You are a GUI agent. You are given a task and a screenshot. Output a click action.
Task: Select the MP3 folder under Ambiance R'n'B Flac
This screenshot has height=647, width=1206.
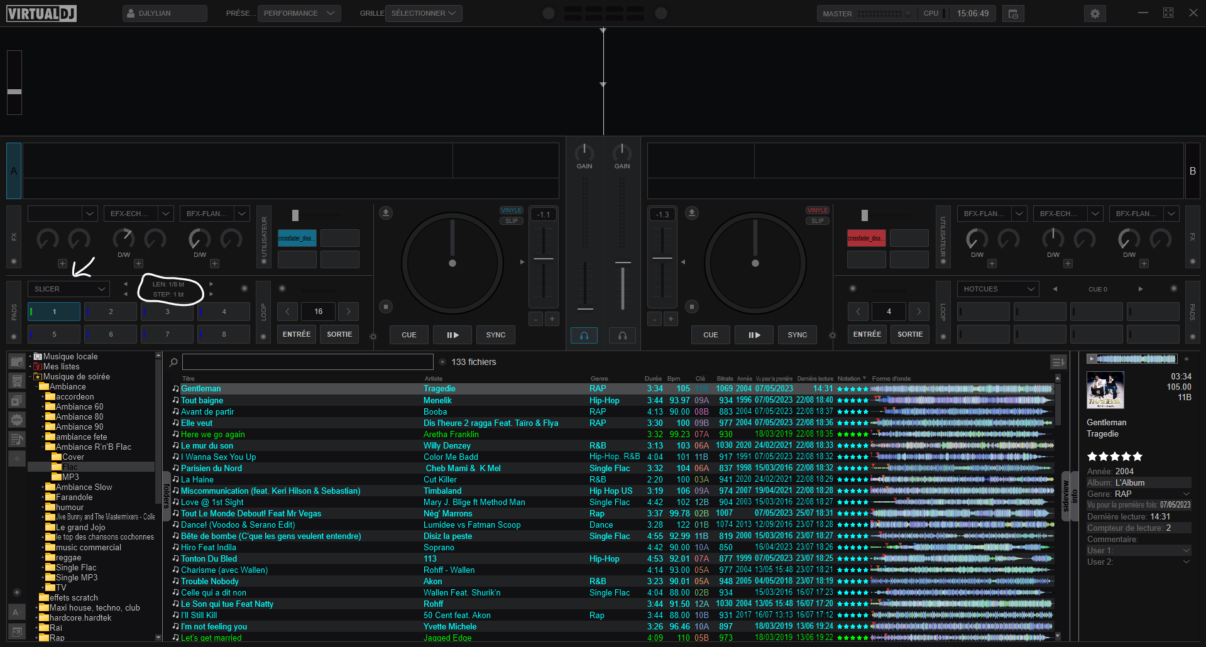pyautogui.click(x=70, y=477)
